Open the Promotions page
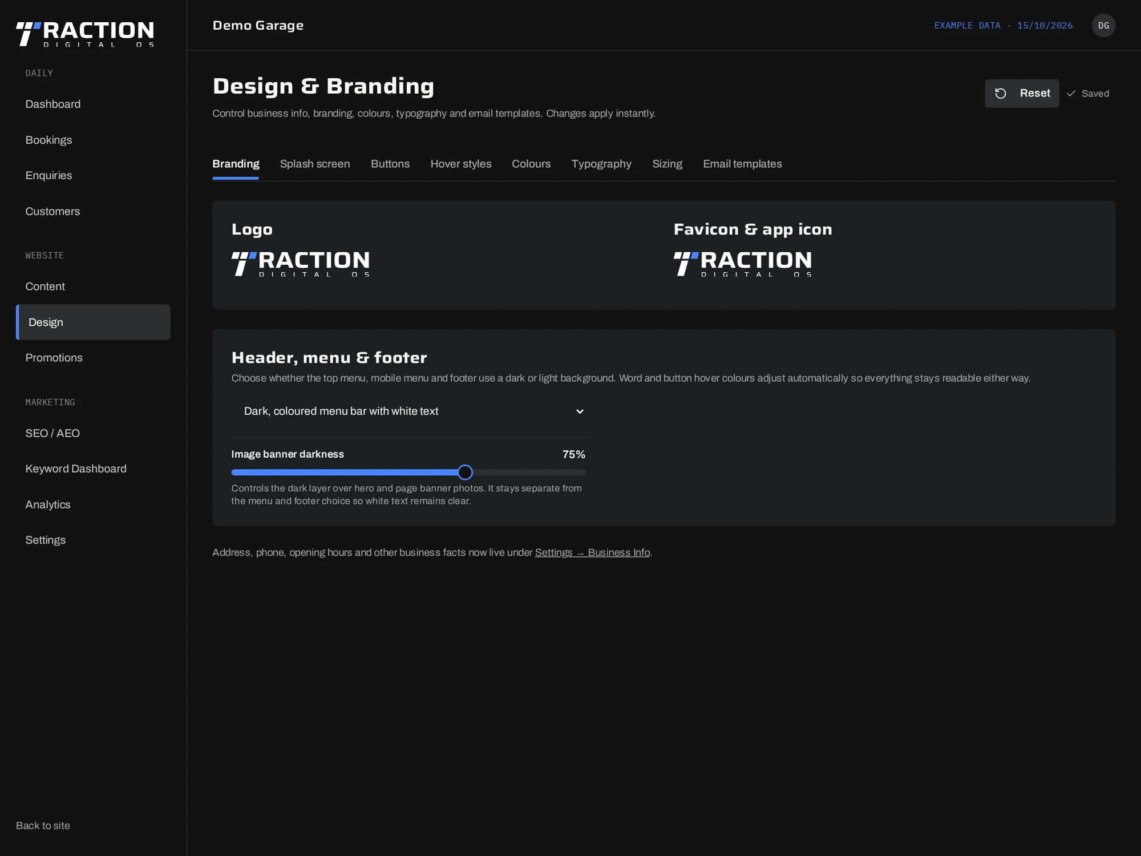This screenshot has width=1141, height=856. coord(93,358)
